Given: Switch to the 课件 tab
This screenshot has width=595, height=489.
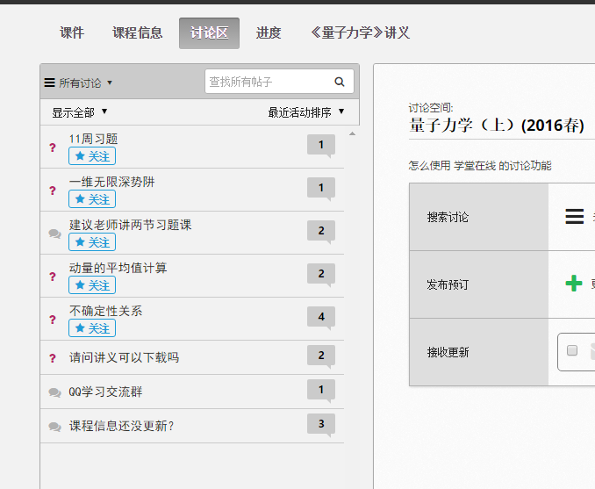Looking at the screenshot, I should pyautogui.click(x=72, y=33).
